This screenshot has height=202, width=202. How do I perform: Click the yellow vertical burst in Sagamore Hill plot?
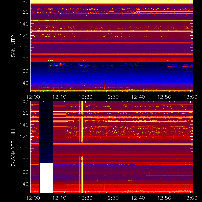(x=81, y=147)
